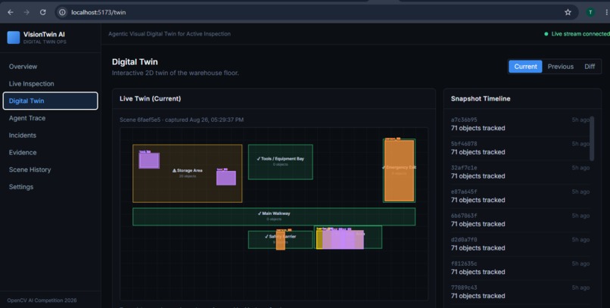Click the Live Twin (Current) panel heading
The width and height of the screenshot is (610, 308).
[150, 99]
